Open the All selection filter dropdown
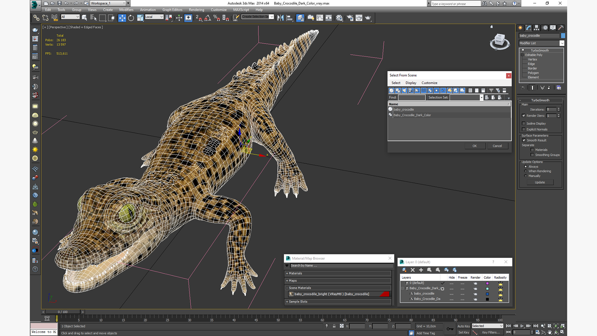The height and width of the screenshot is (336, 597). pyautogui.click(x=70, y=17)
